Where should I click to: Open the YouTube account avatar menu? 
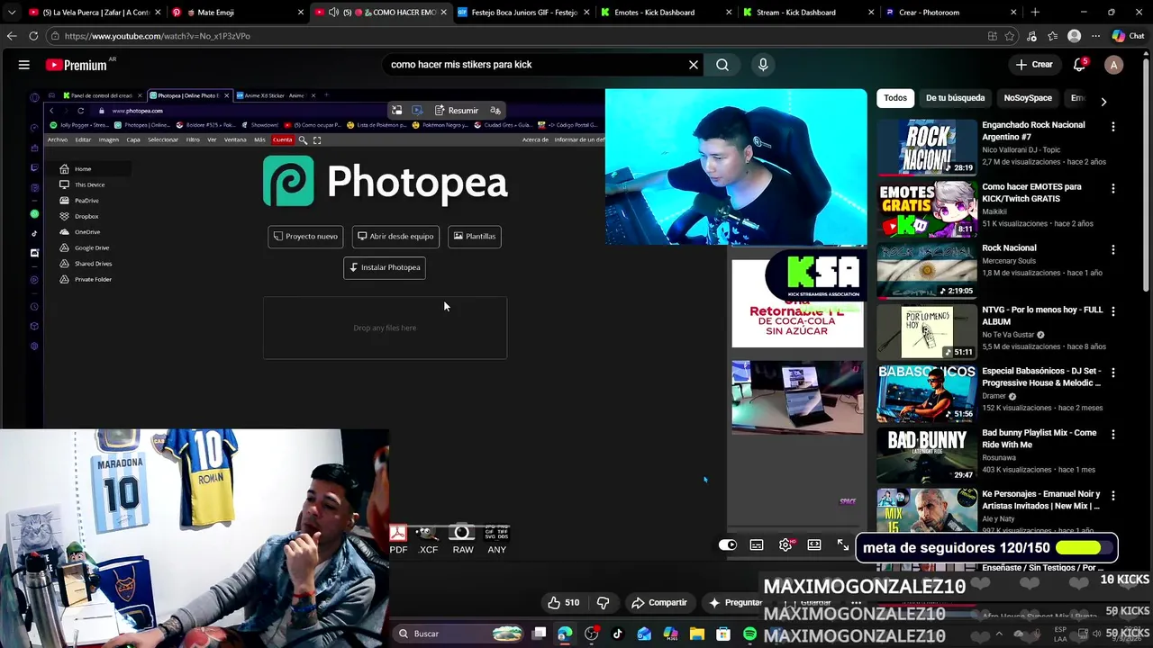click(x=1114, y=65)
